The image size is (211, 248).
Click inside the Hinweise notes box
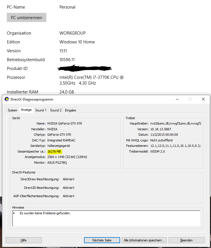(106, 218)
